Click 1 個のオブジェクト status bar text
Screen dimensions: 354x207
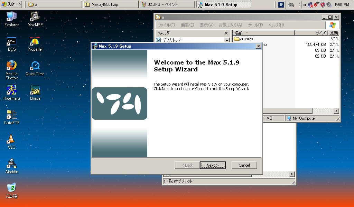pos(178,181)
